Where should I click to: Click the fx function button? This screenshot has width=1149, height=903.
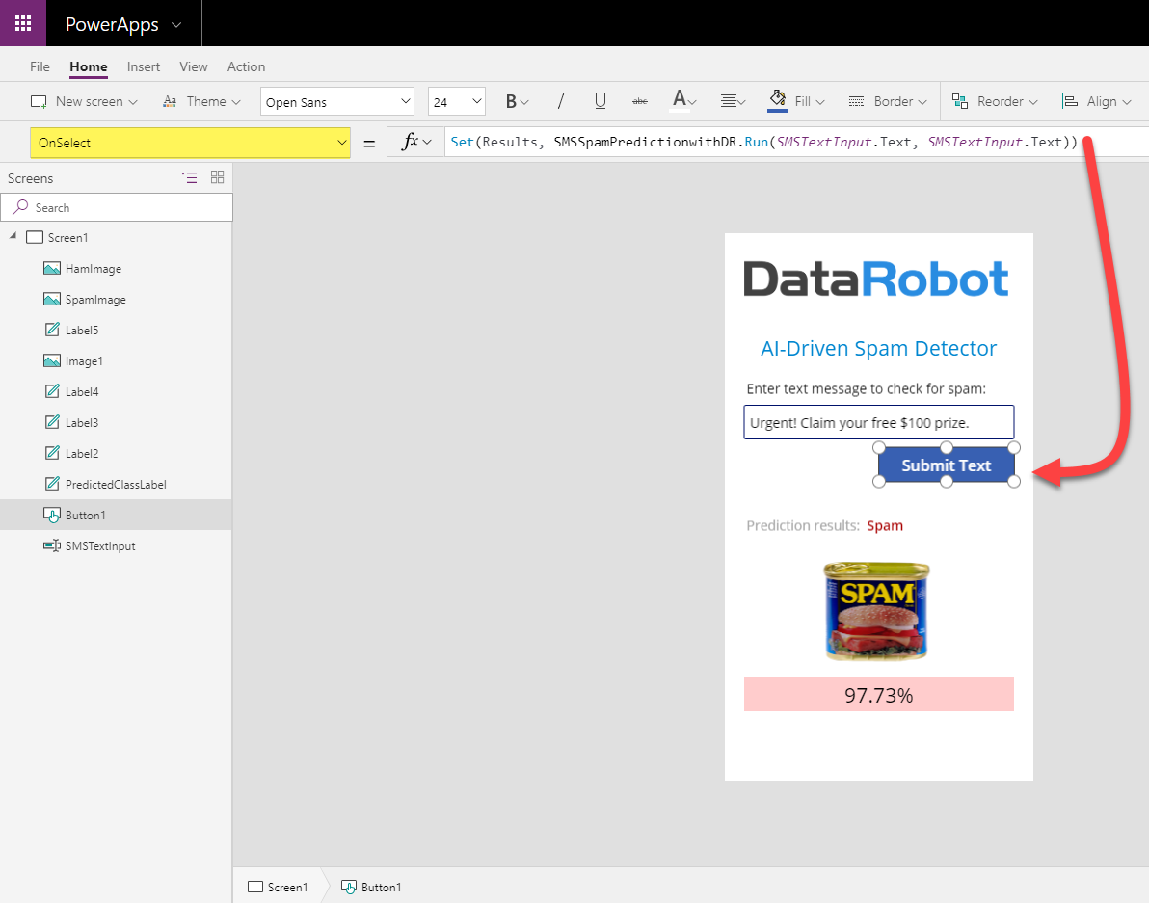point(415,142)
